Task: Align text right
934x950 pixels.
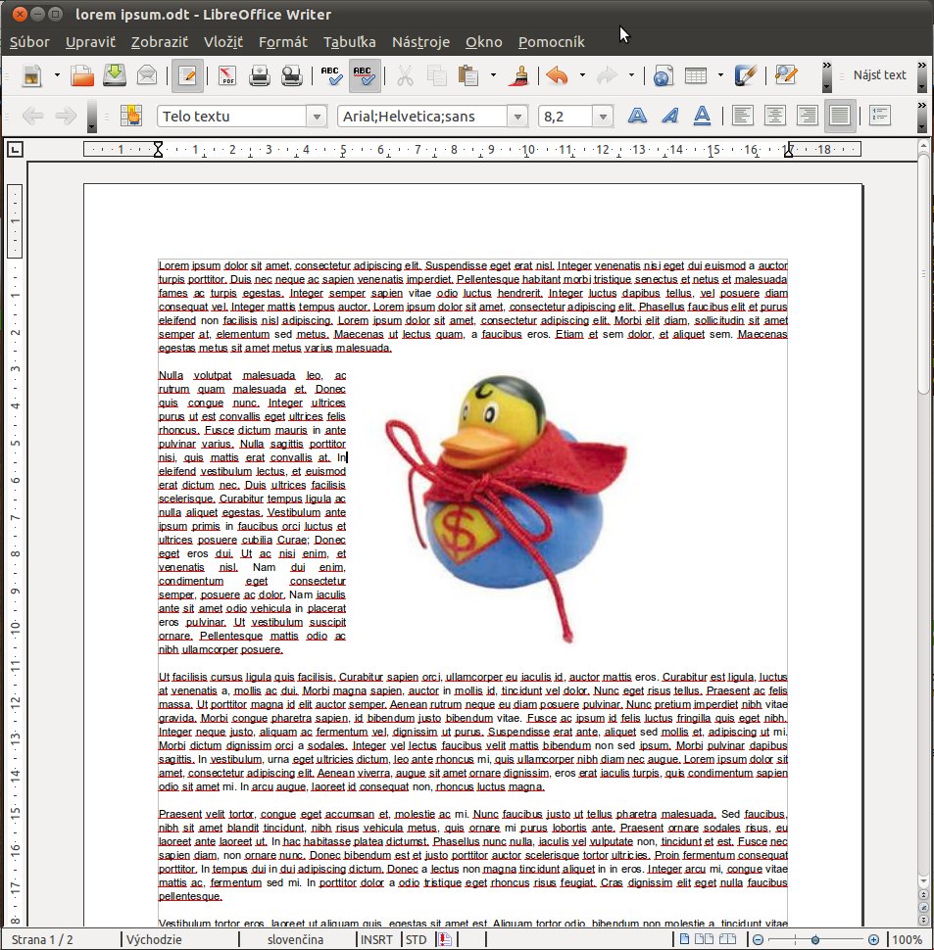Action: coord(808,116)
